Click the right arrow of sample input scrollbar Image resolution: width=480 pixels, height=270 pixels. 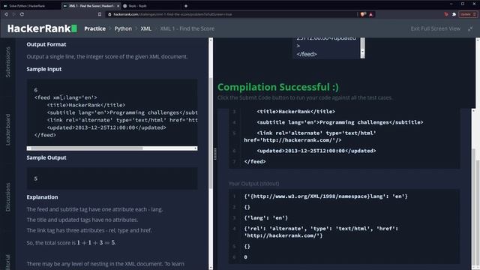pyautogui.click(x=195, y=148)
